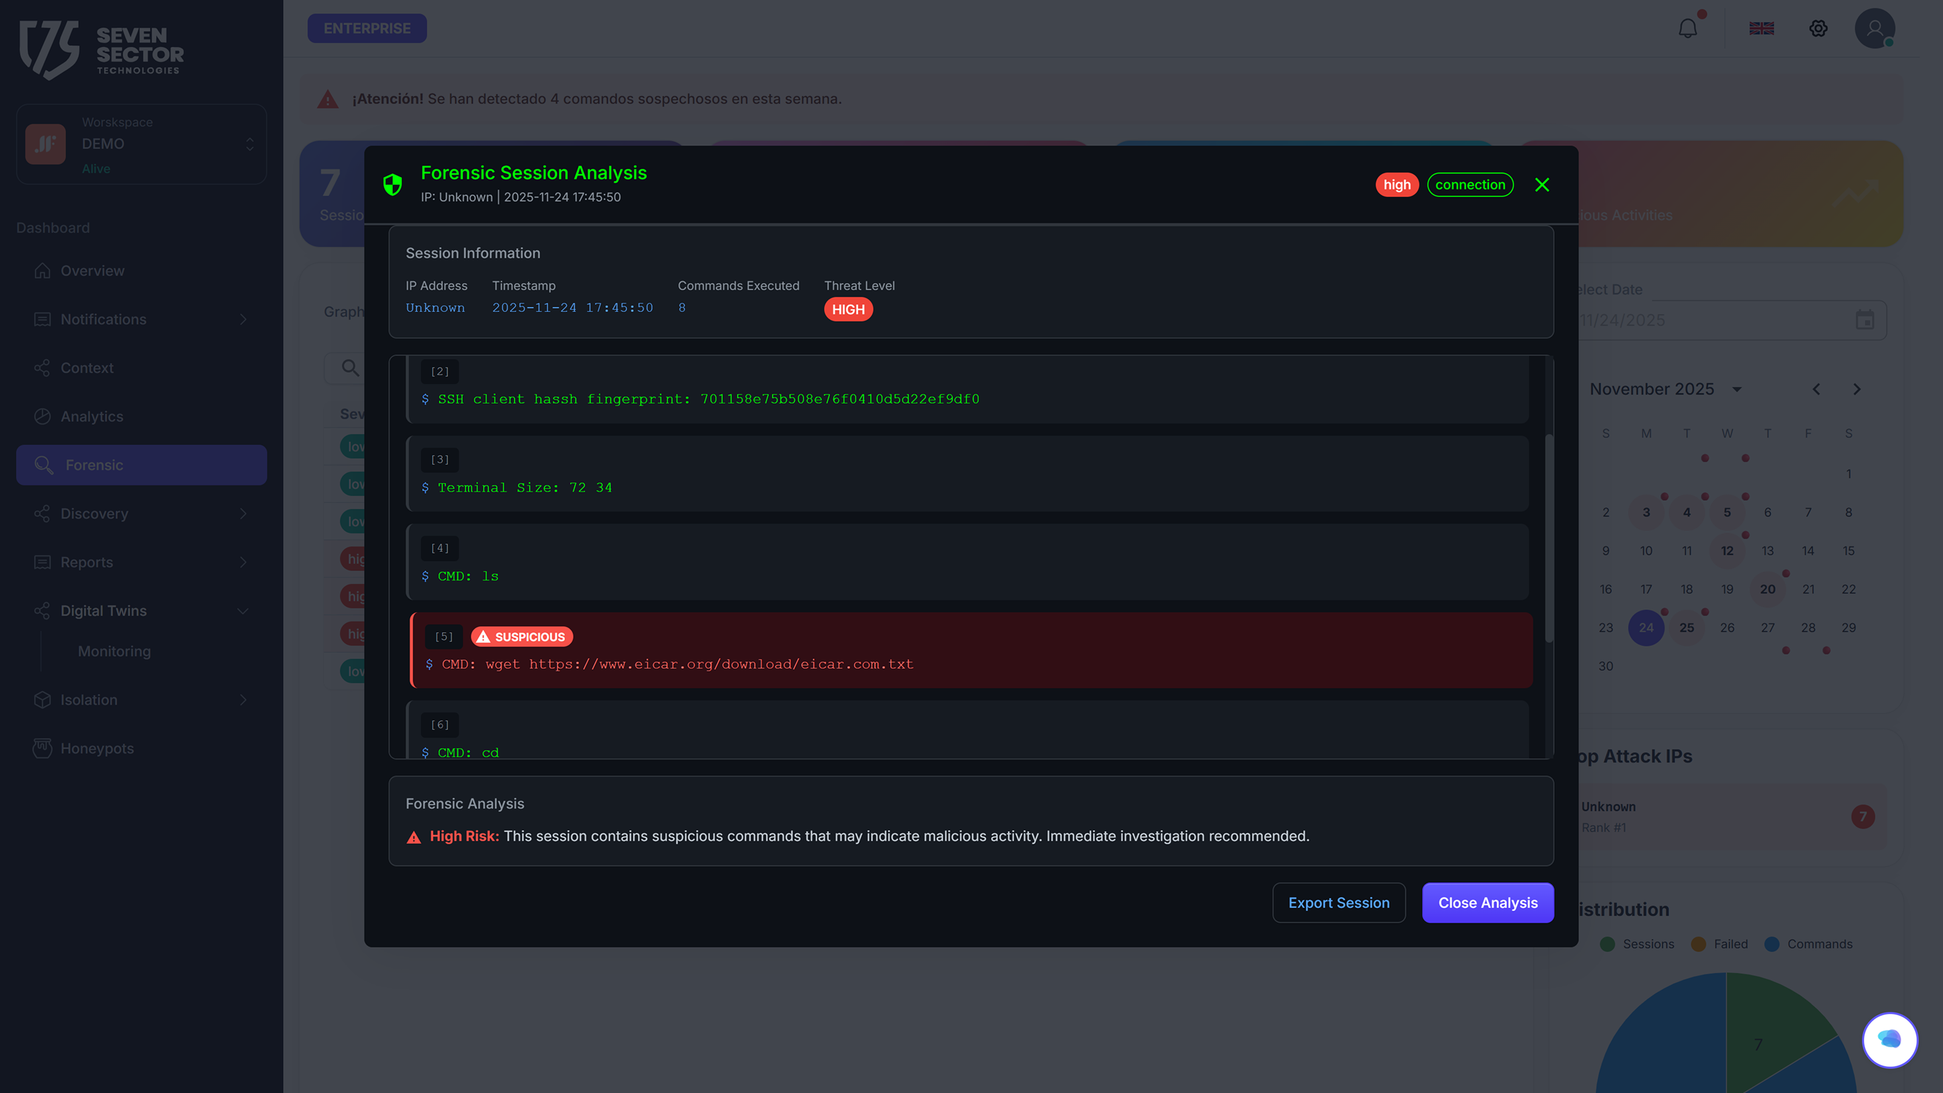Click the calendar icon in date field
Viewport: 1943px width, 1093px height.
point(1865,320)
